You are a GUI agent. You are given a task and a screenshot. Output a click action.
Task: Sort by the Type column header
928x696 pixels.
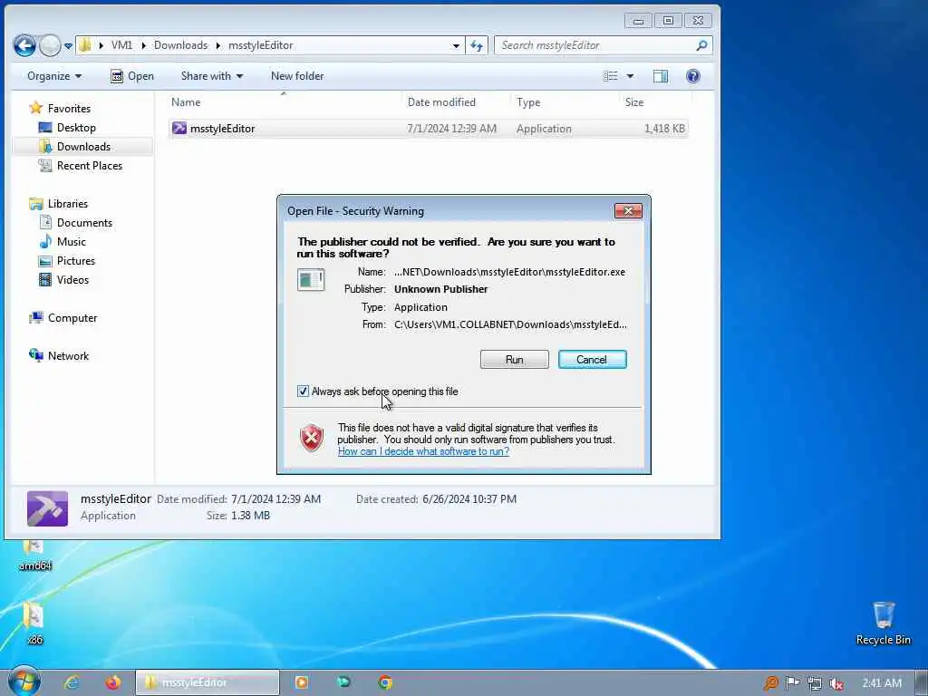click(565, 101)
